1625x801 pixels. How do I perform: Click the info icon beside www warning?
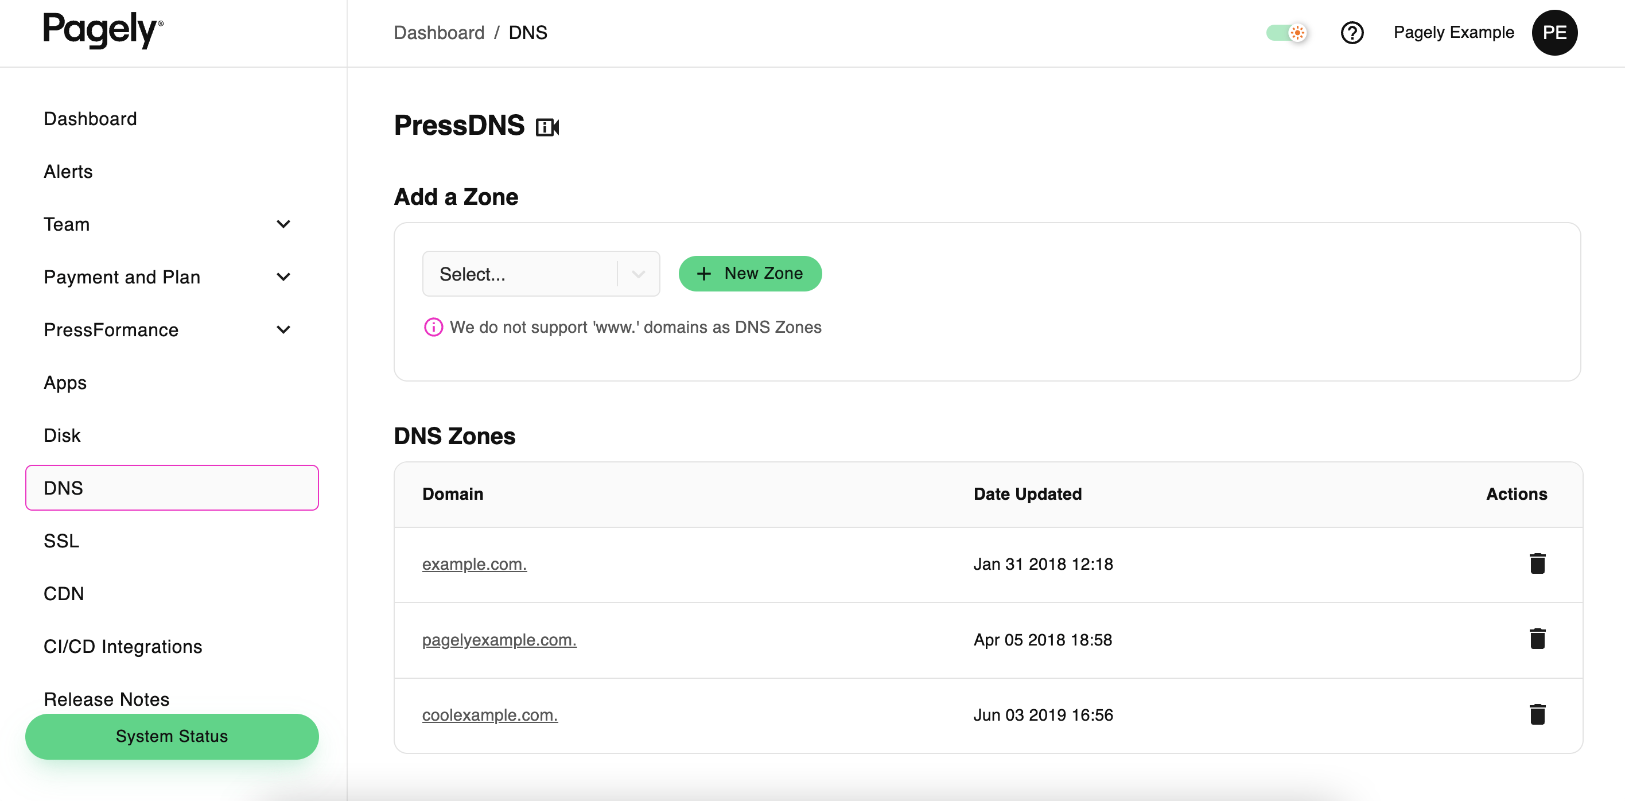(x=433, y=327)
